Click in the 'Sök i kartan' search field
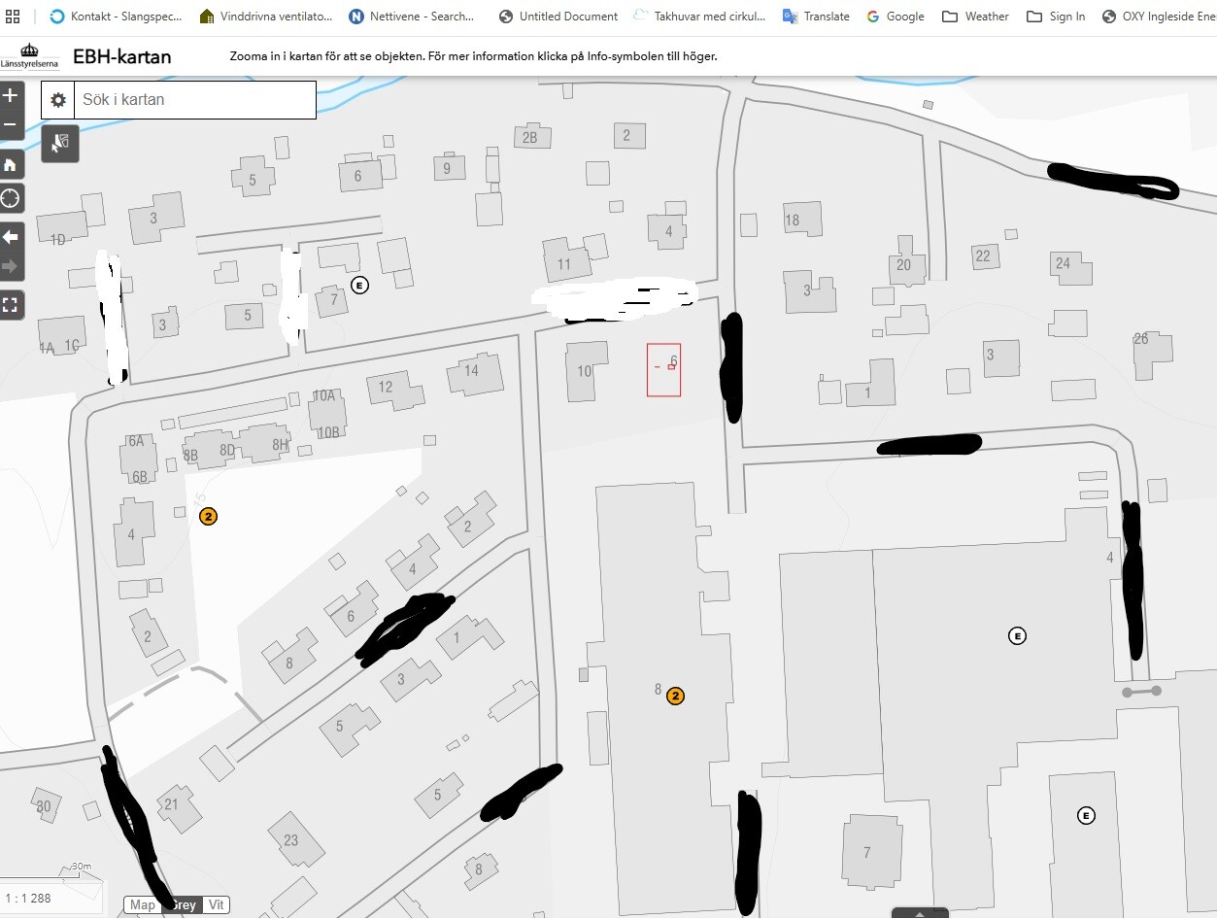Image resolution: width=1217 pixels, height=919 pixels. [194, 100]
